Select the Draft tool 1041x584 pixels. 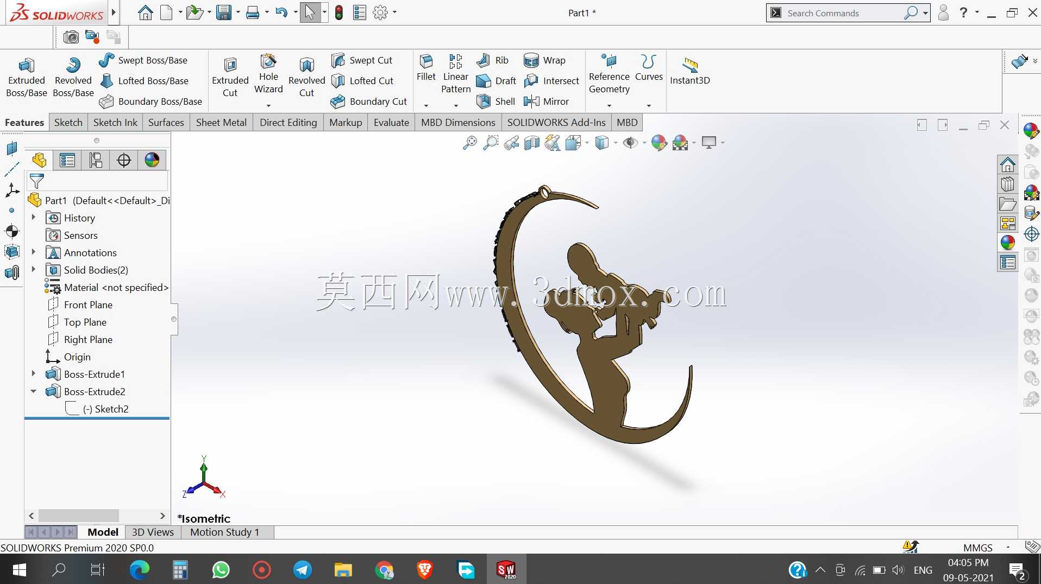[x=496, y=81]
